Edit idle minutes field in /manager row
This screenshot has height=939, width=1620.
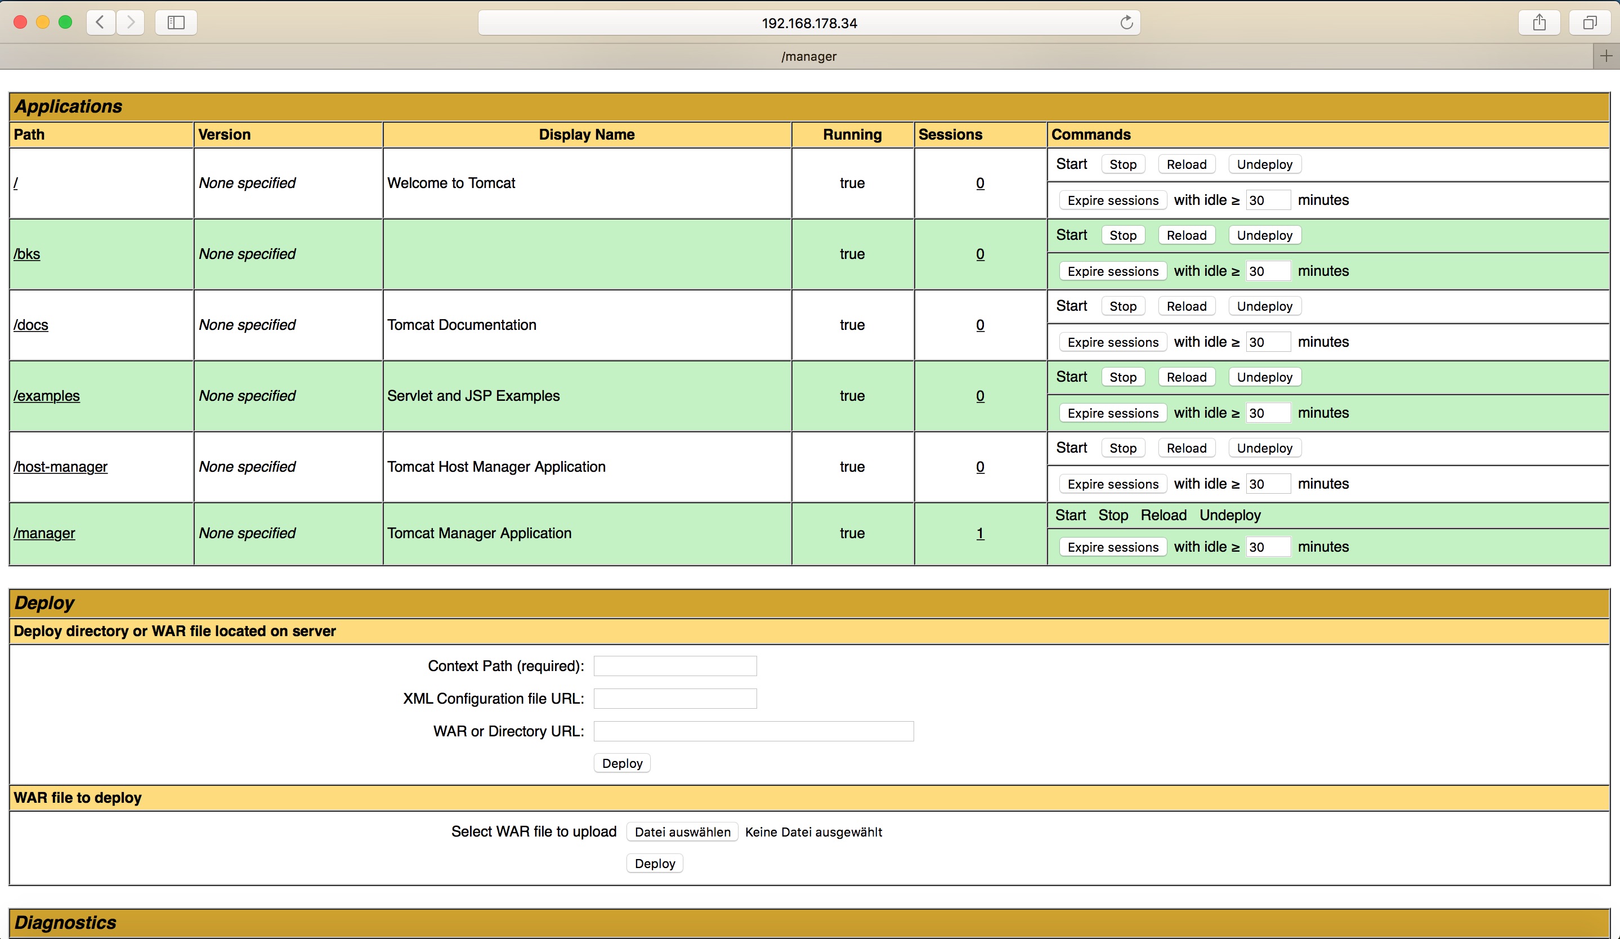coord(1268,546)
